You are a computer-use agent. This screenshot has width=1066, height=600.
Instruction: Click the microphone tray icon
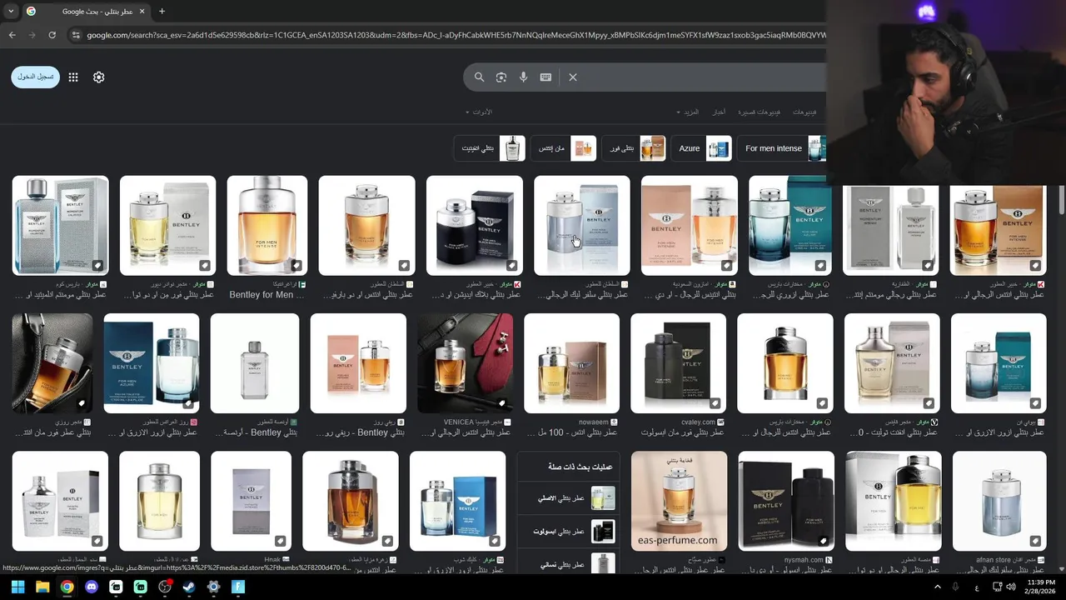tap(956, 587)
